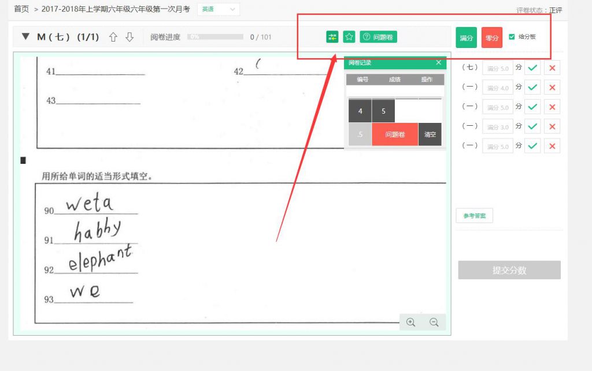Click the 阅卷进度 progress bar
This screenshot has height=371, width=592.
(214, 37)
